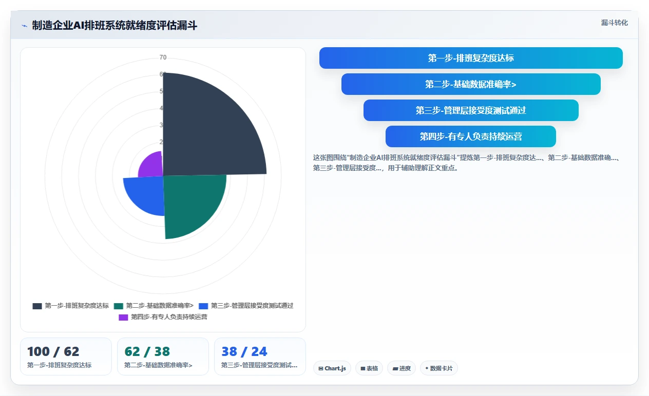The width and height of the screenshot is (649, 396).
Task: Toggle purple legend swatch for 第四步-有专人负责持续运营
Action: coord(123,317)
